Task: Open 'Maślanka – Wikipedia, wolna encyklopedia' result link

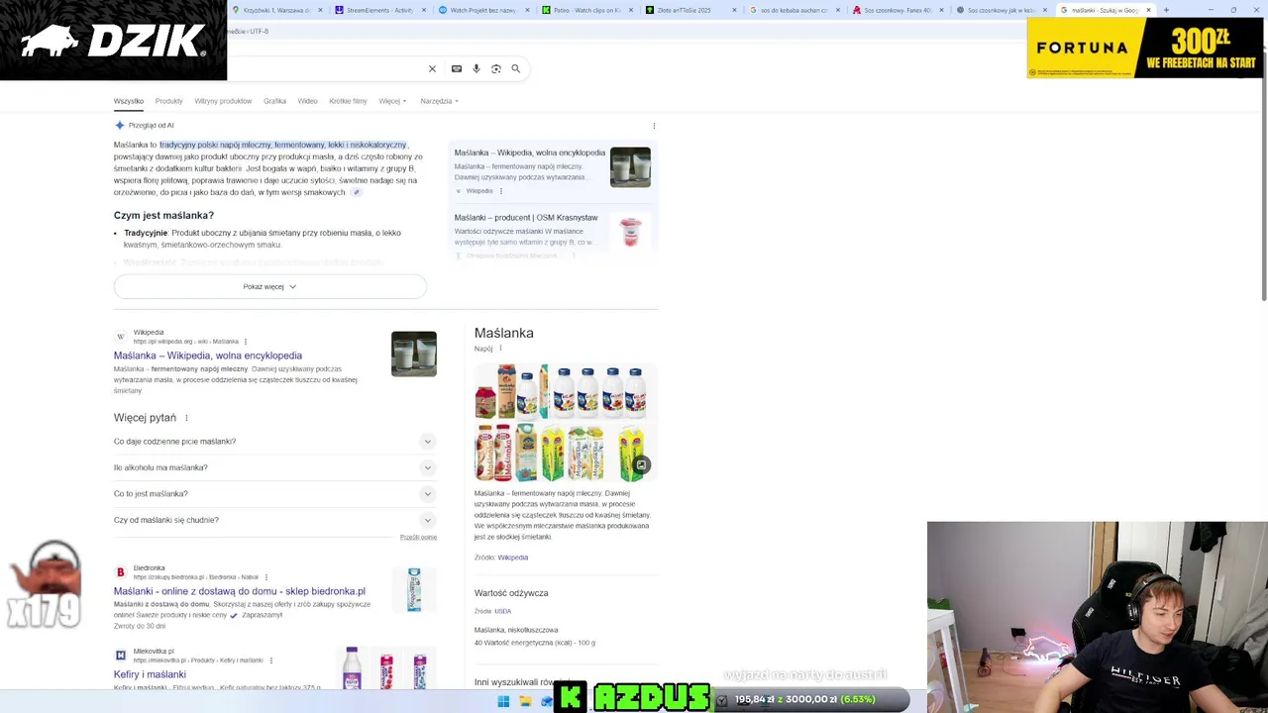Action: 208,356
